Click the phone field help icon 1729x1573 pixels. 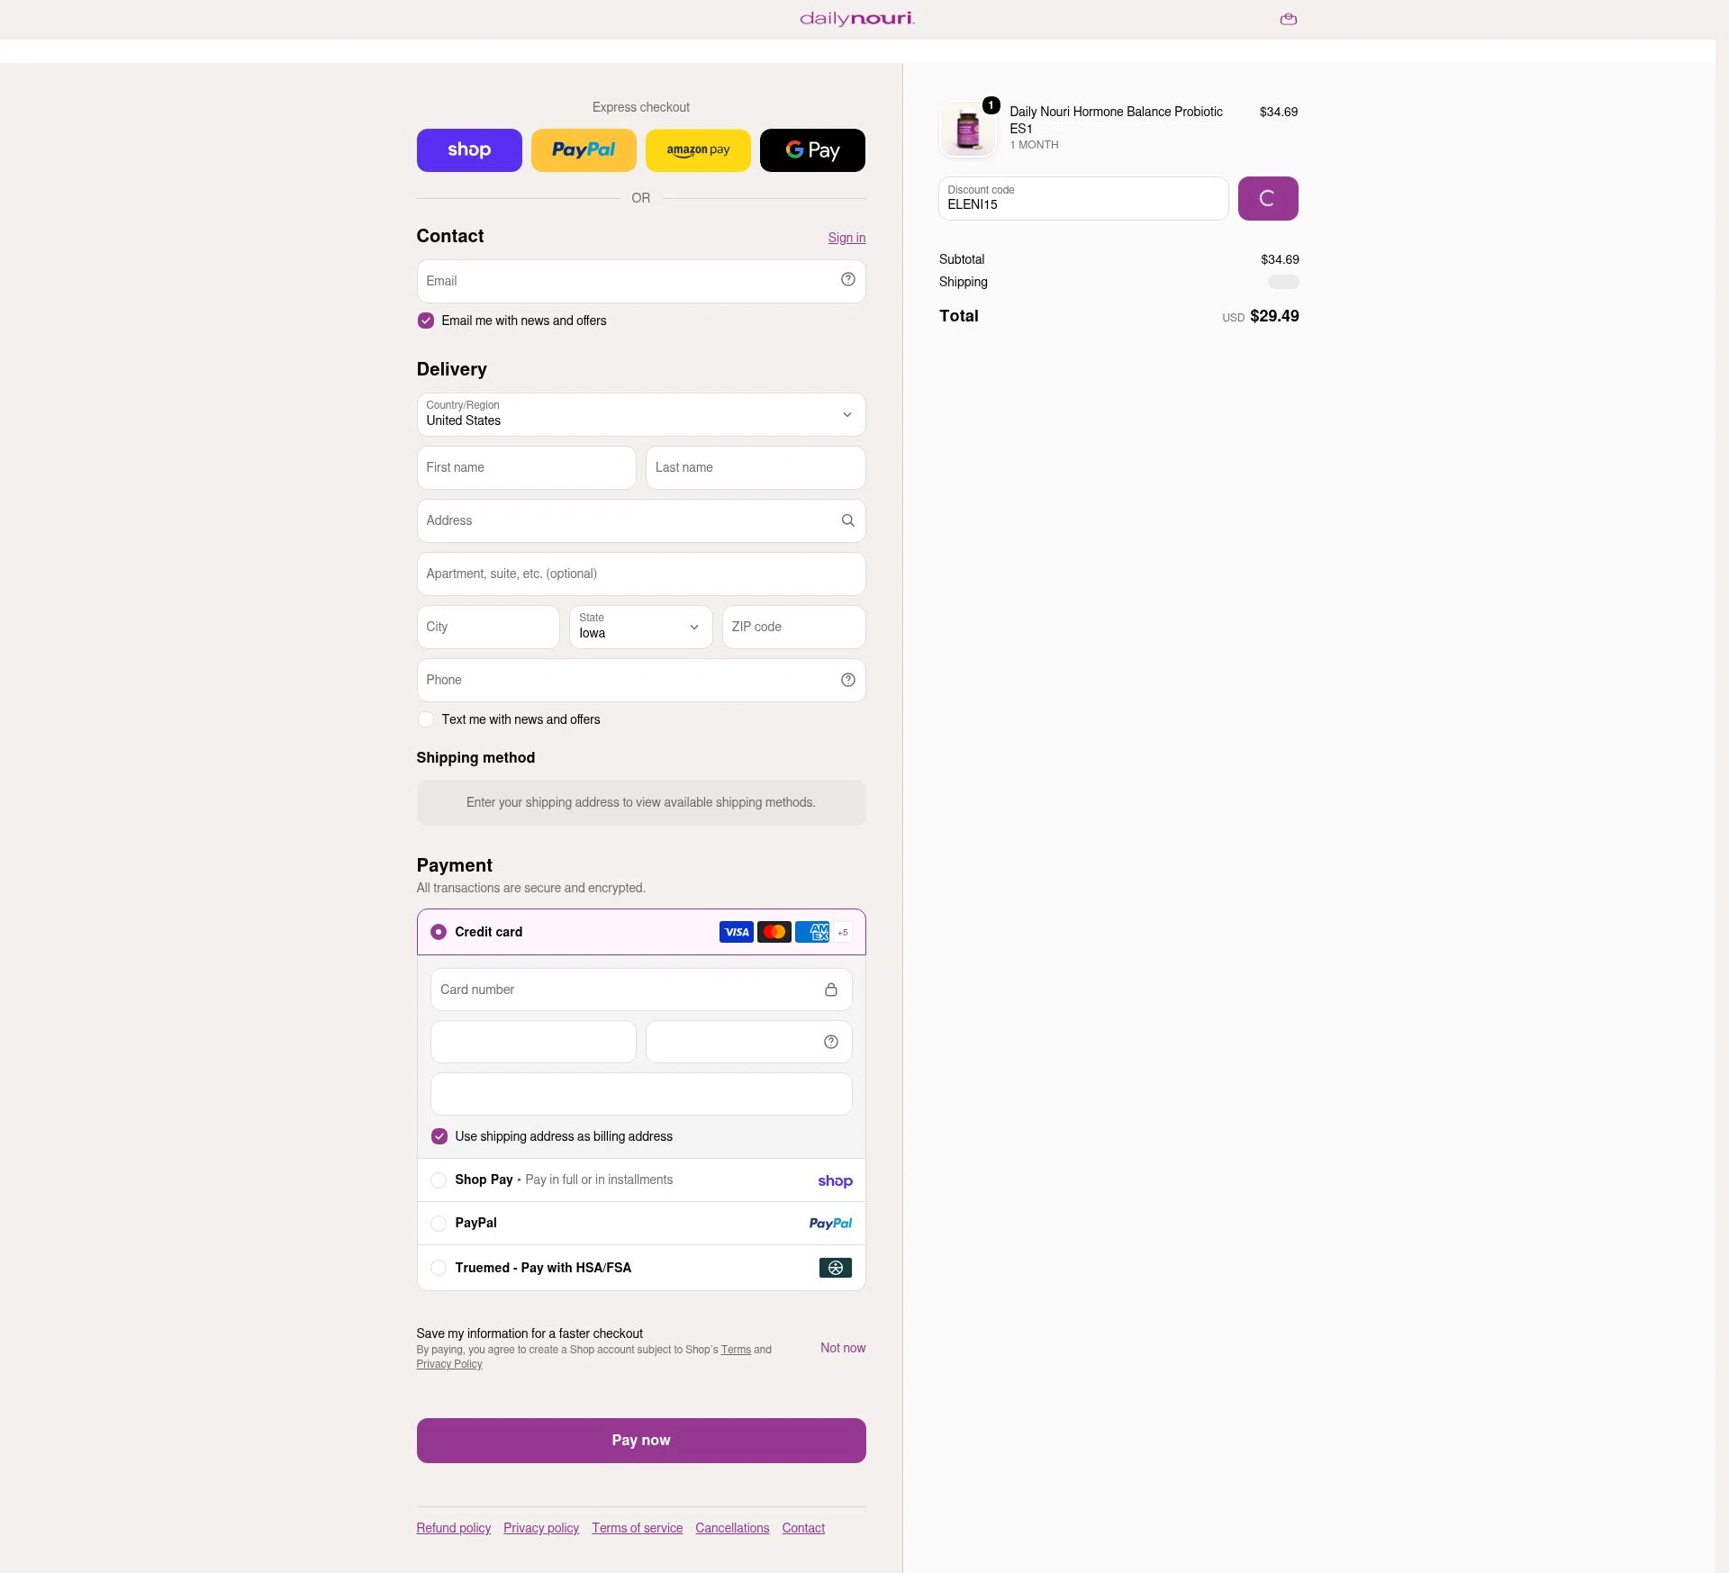(847, 680)
